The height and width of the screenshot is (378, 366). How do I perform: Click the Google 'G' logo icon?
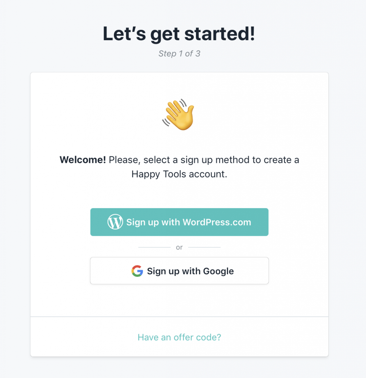(x=137, y=271)
